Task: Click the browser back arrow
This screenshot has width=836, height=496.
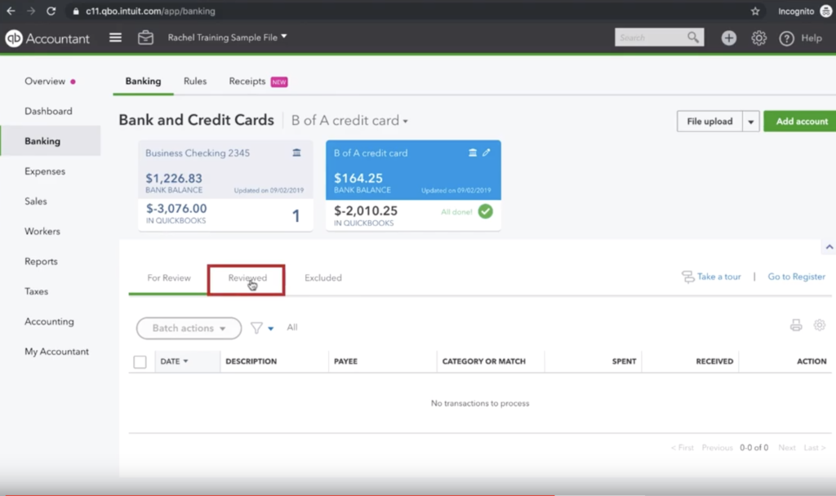Action: click(11, 11)
